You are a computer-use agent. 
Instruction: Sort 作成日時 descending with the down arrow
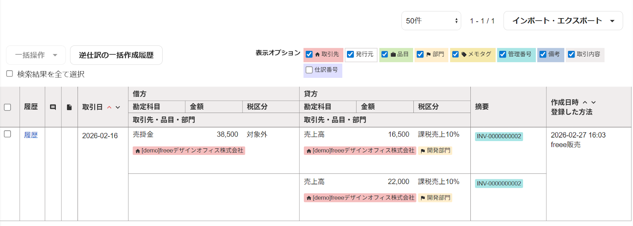593,102
